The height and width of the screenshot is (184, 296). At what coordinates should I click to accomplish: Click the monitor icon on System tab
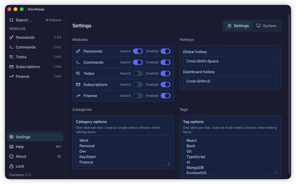pos(258,26)
